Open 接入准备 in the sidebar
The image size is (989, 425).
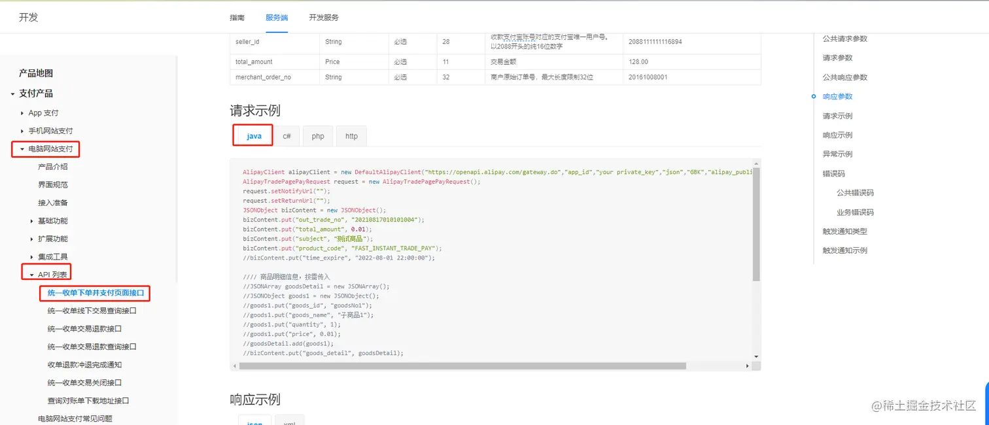(x=53, y=203)
